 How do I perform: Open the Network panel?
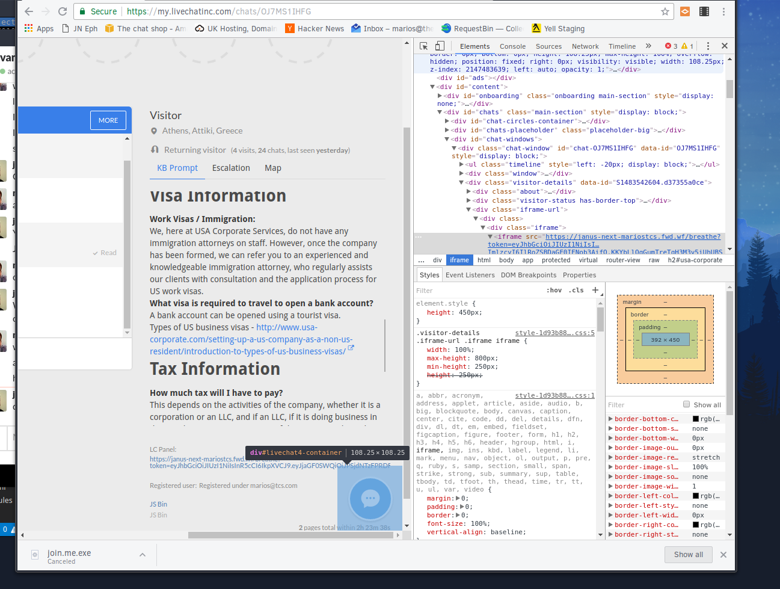pyautogui.click(x=585, y=46)
